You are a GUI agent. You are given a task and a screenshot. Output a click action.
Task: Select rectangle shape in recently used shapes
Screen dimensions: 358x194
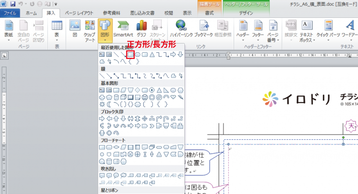pyautogui.click(x=130, y=55)
